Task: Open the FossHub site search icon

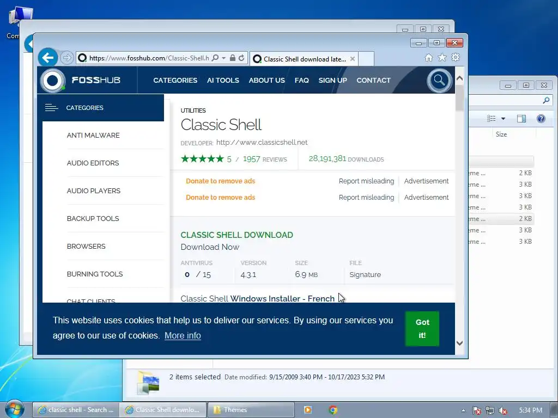Action: pyautogui.click(x=440, y=81)
